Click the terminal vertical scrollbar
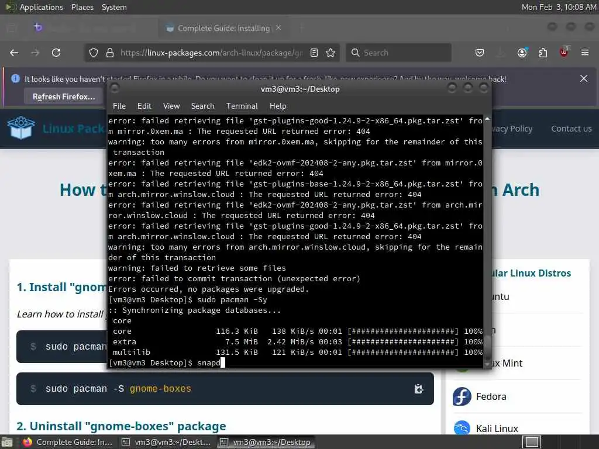 point(487,241)
